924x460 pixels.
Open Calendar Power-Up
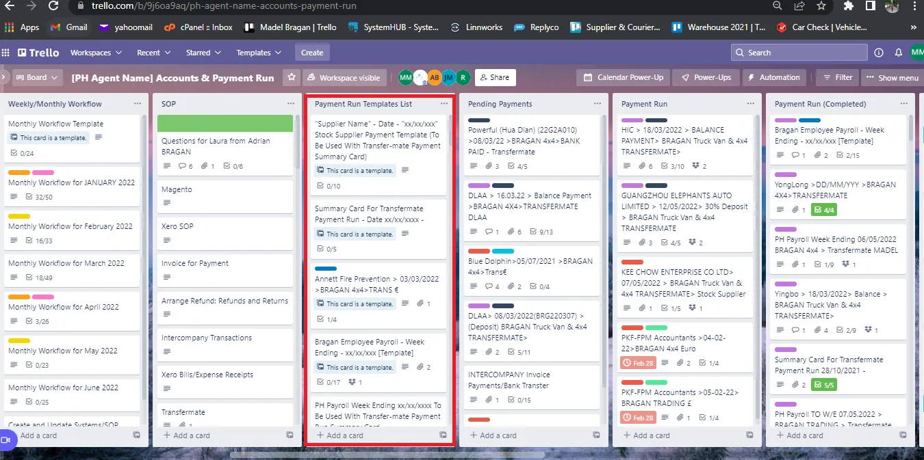pos(624,77)
